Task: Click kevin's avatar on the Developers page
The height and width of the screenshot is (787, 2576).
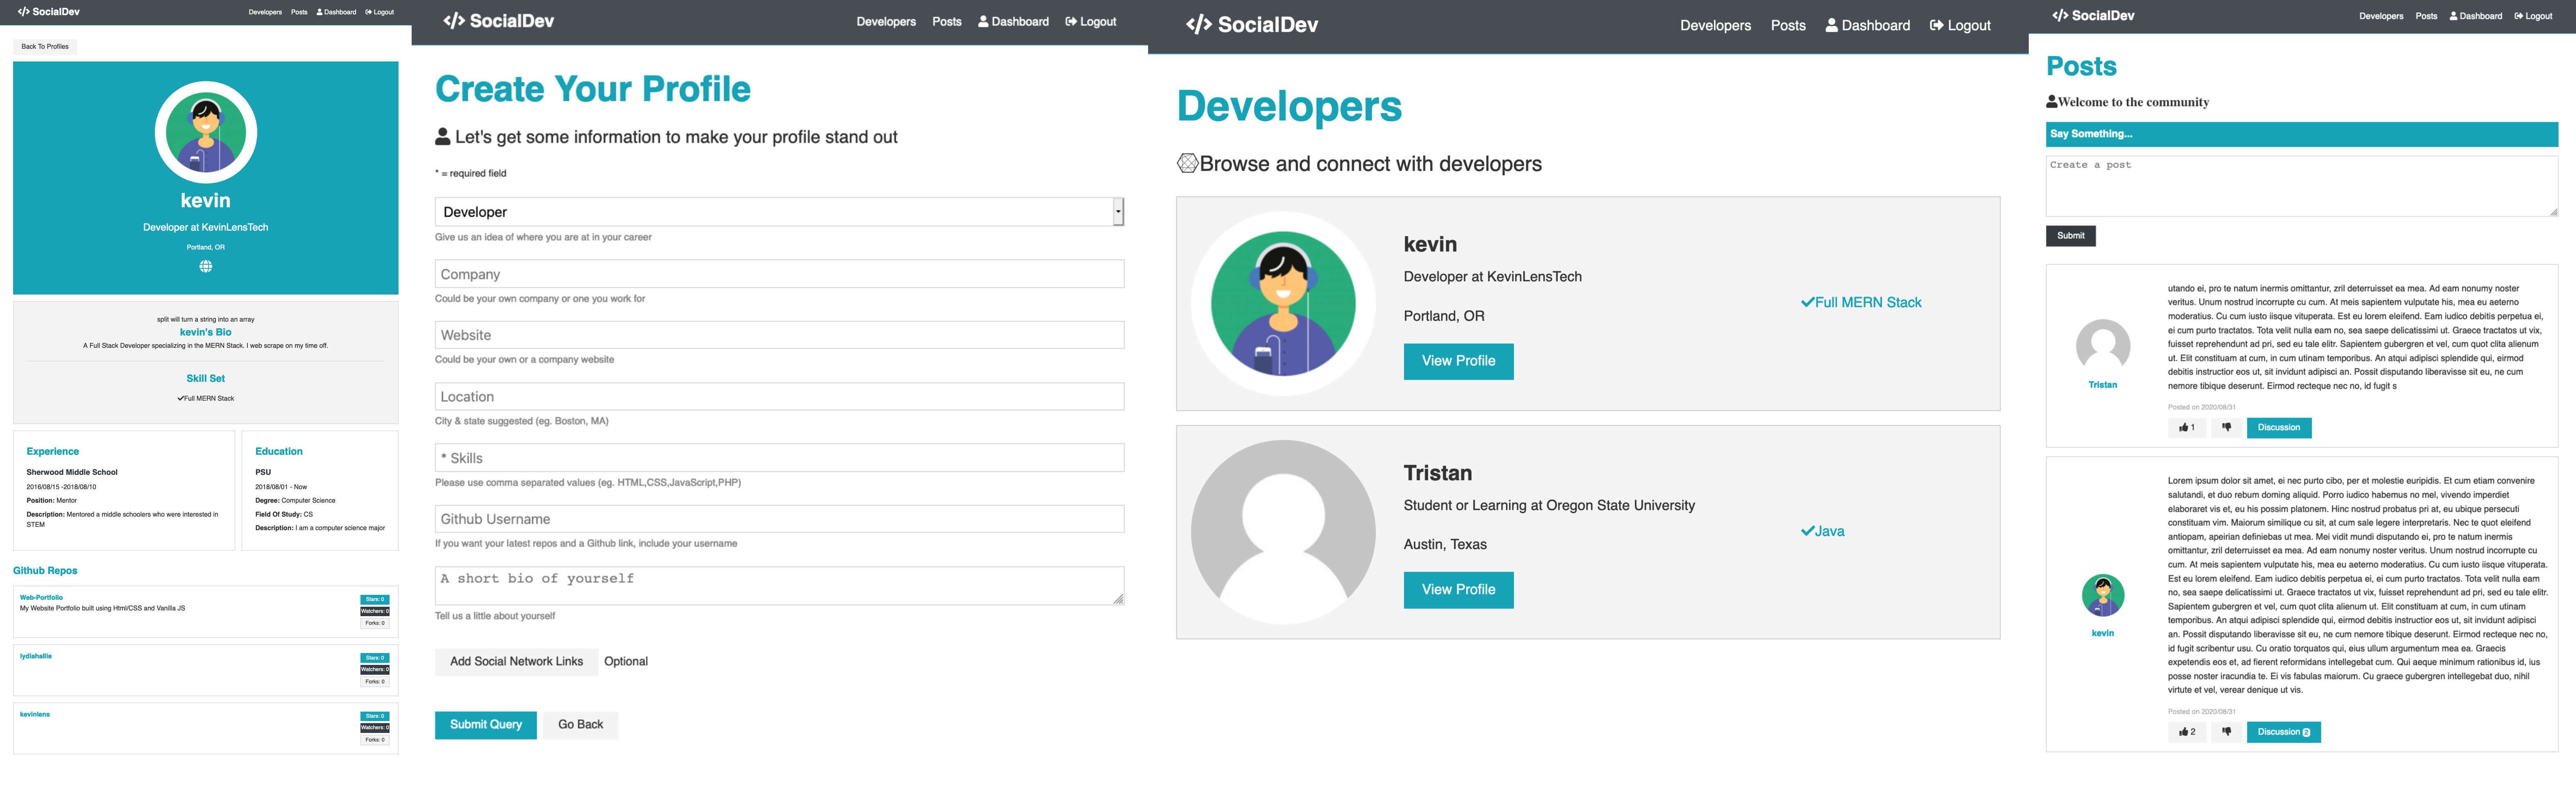Action: click(x=1283, y=303)
